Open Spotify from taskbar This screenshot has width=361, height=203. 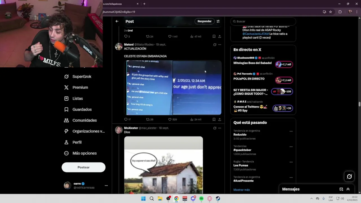tap(201, 198)
